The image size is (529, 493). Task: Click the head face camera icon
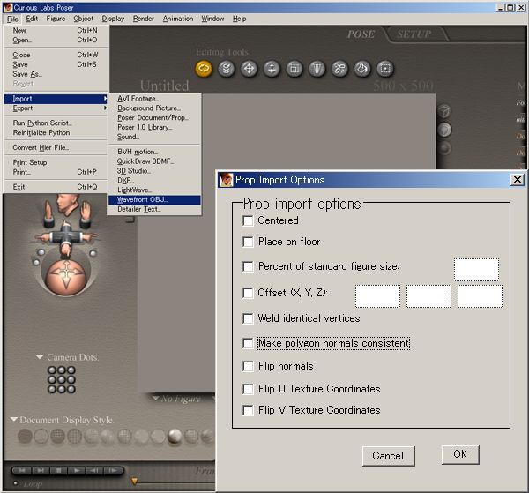click(67, 205)
